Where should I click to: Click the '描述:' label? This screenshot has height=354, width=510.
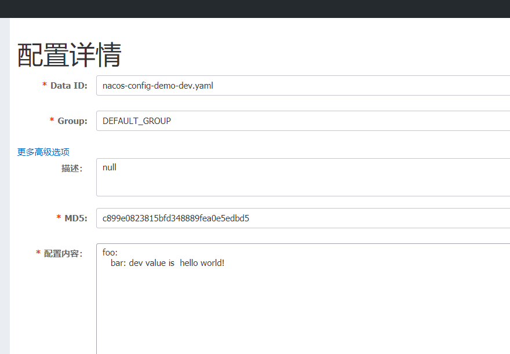pos(72,169)
